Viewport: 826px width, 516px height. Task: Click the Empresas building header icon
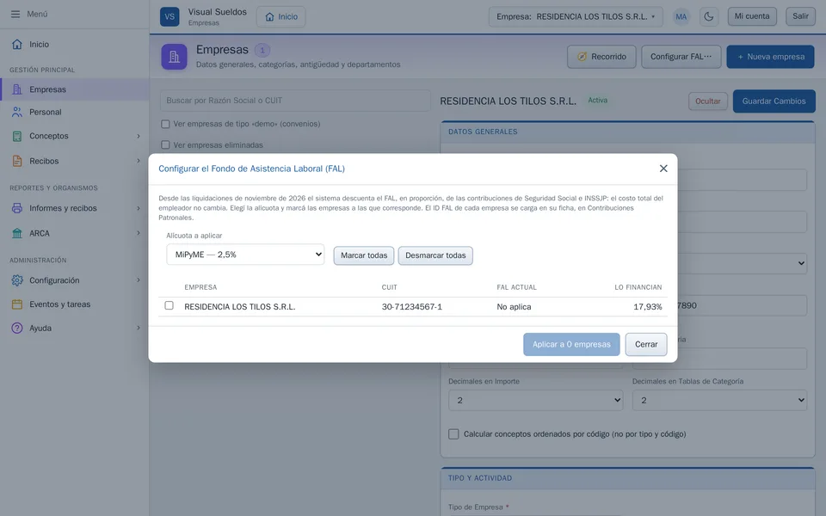(175, 57)
